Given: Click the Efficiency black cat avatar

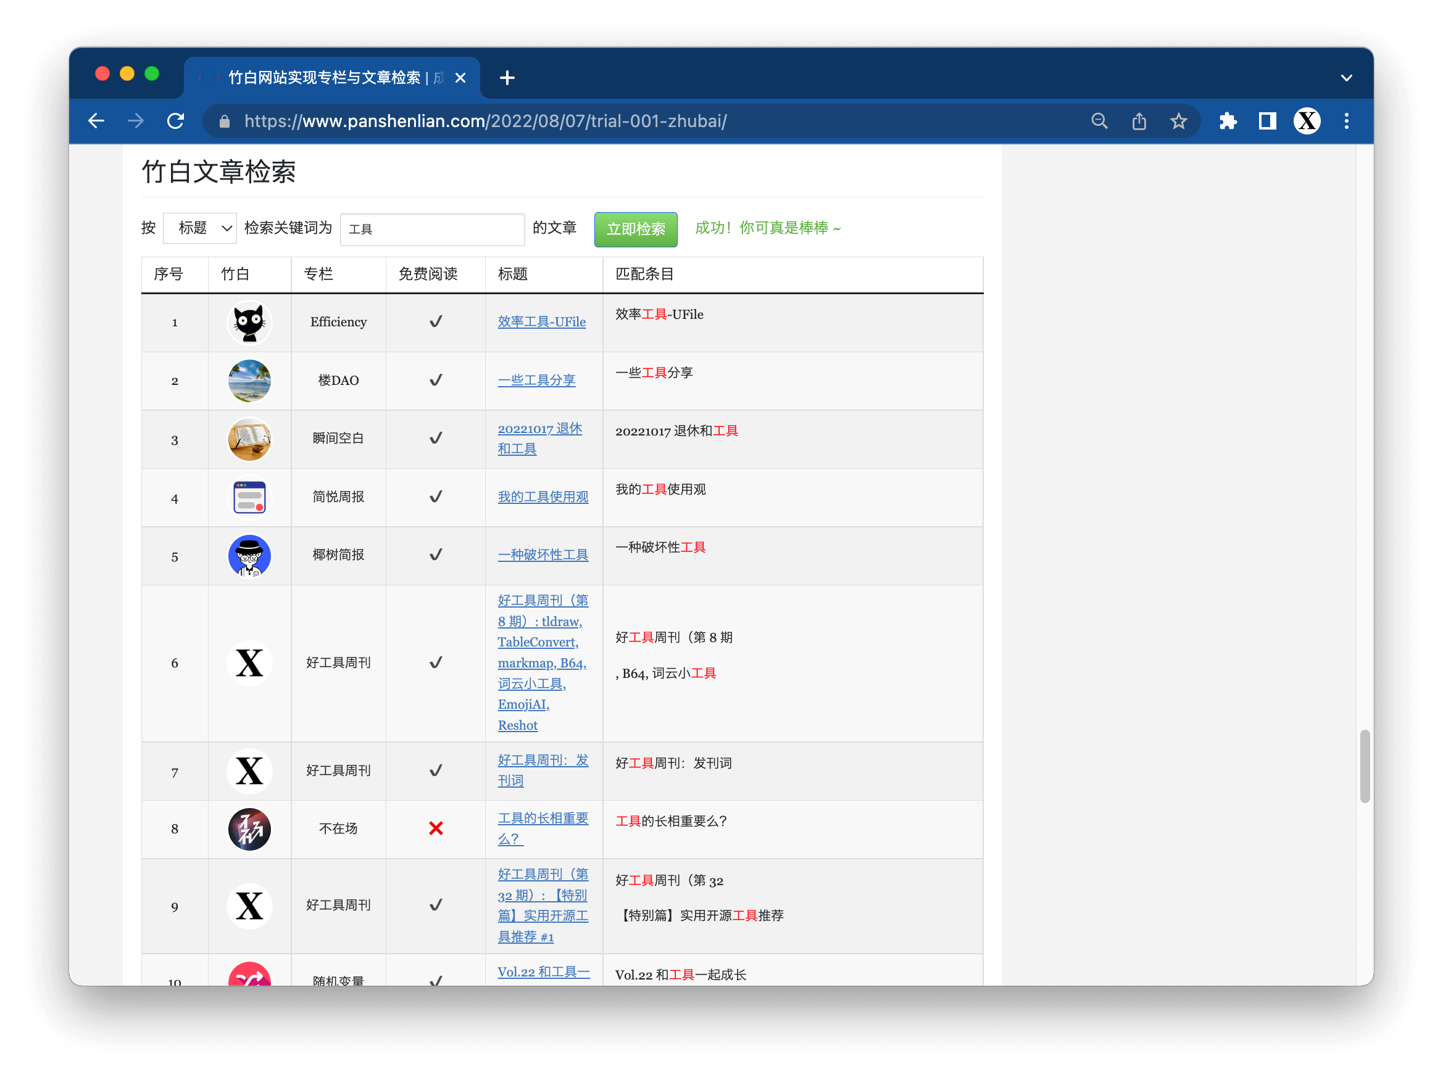Looking at the screenshot, I should pyautogui.click(x=249, y=322).
